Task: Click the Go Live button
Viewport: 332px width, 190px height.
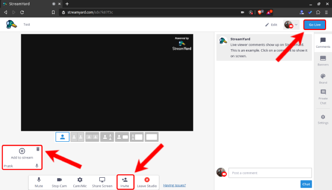Action: [315, 25]
